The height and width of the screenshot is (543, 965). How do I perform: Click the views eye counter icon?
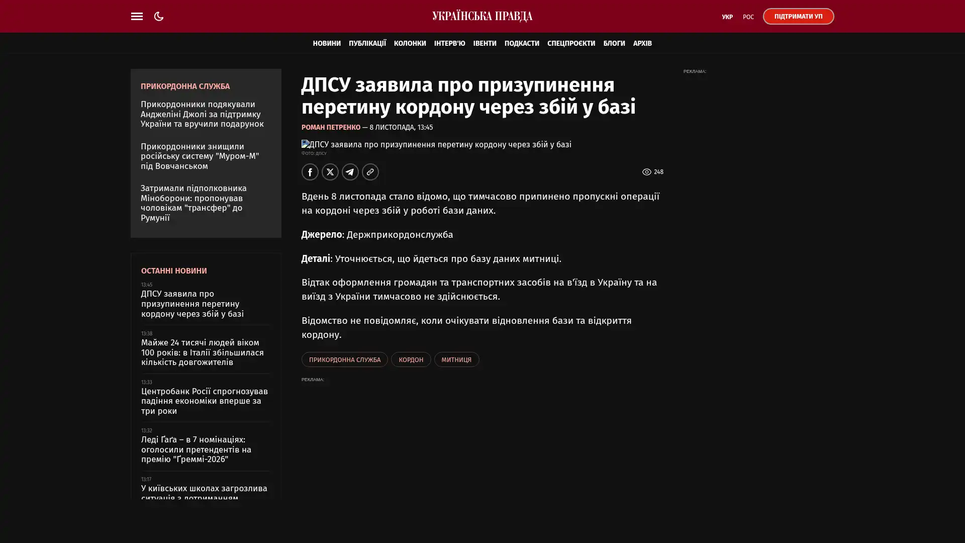(647, 172)
